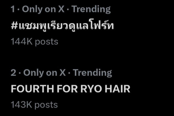Click the word FOURTH in second trend

32,89
